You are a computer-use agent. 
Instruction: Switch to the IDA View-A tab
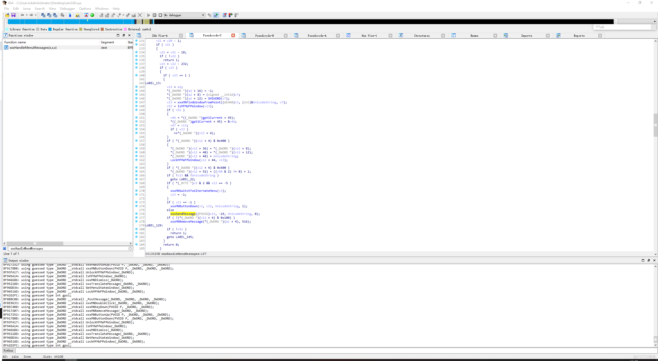(159, 36)
